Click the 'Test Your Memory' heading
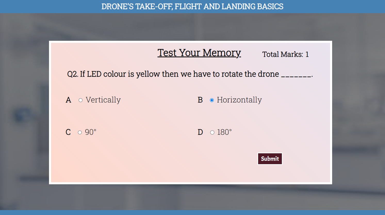The width and height of the screenshot is (385, 215). [x=199, y=53]
